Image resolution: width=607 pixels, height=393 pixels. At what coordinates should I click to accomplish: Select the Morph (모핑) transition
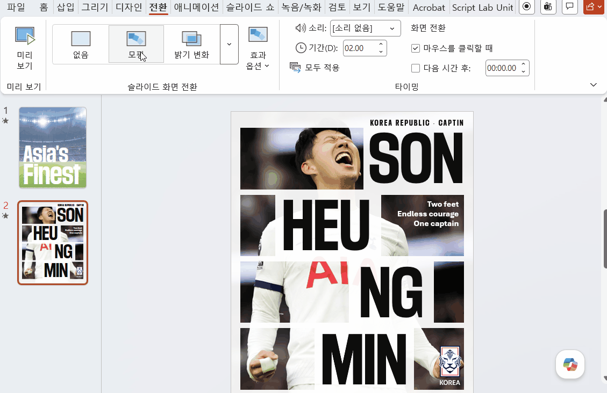click(x=136, y=44)
